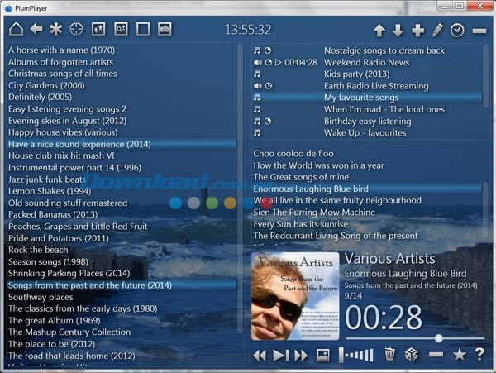The width and height of the screenshot is (496, 373).
Task: Click the track progress slider handle
Action: [x=438, y=338]
